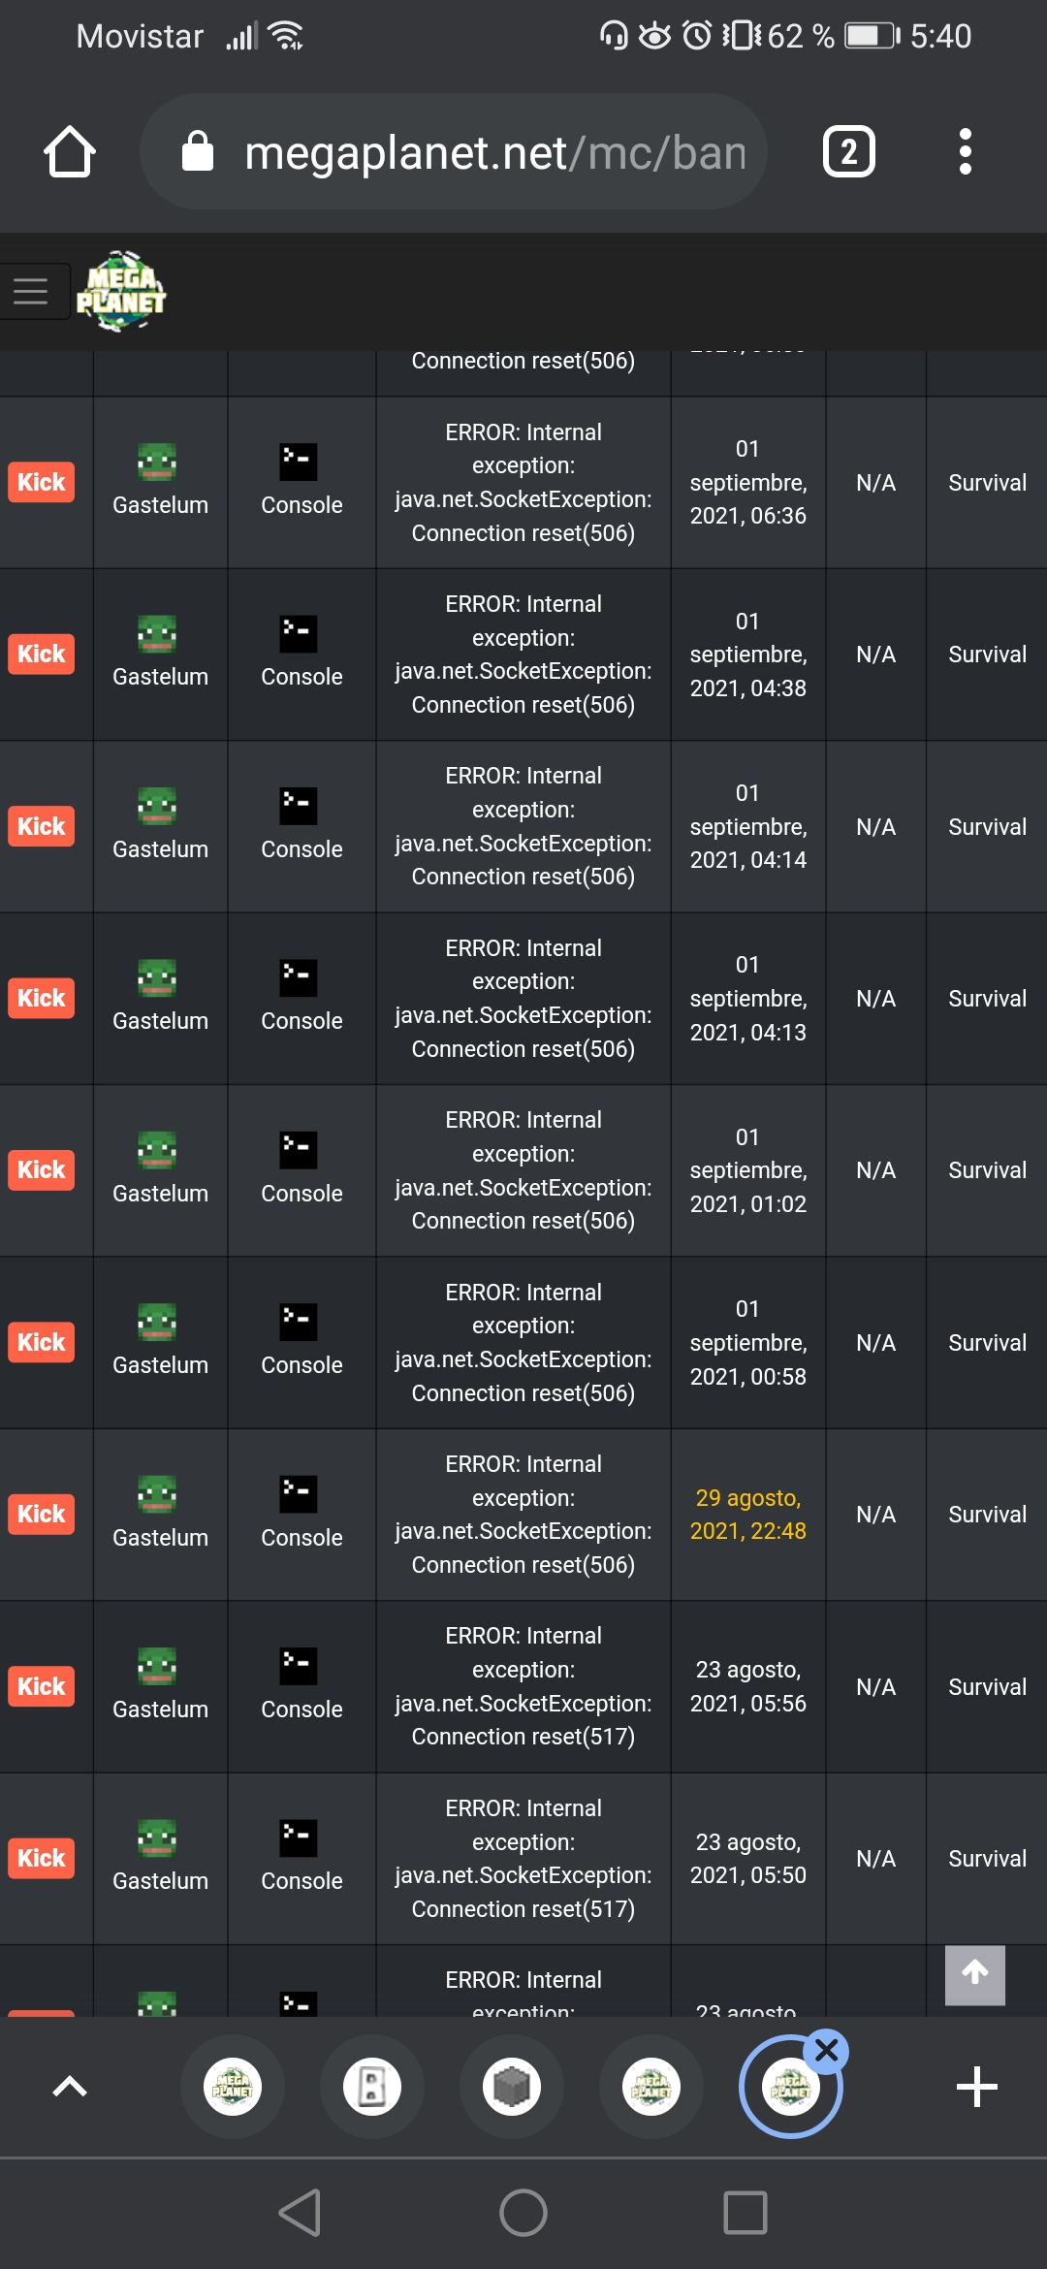Image resolution: width=1047 pixels, height=2269 pixels.
Task: Click Gastelum's avatar in the 23 agosto 05:56 row
Action: 157,1666
